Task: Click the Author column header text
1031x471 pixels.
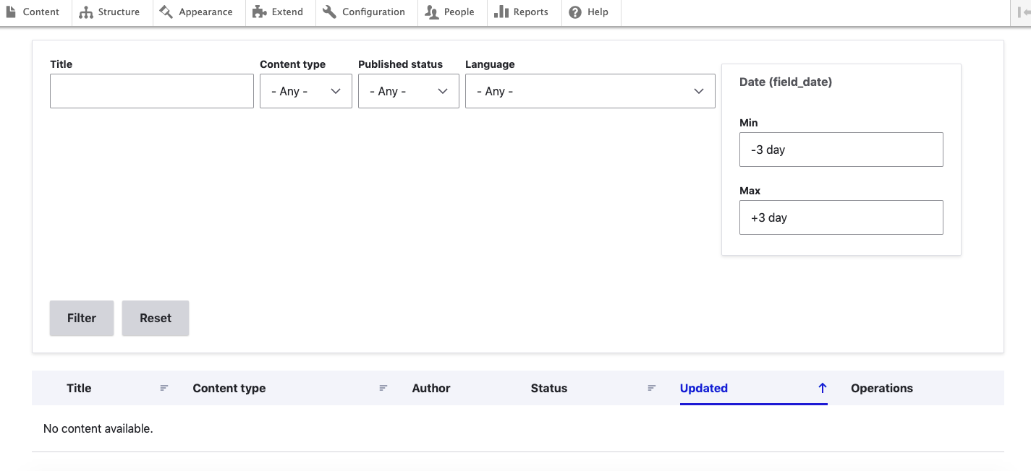Action: tap(431, 388)
